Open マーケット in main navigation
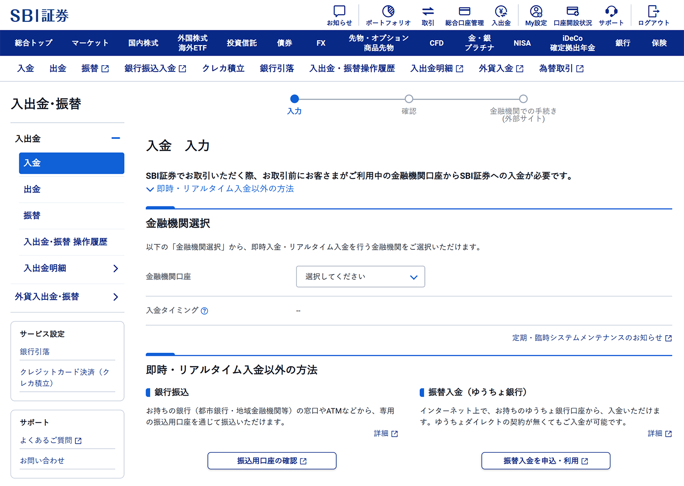This screenshot has width=684, height=486. point(90,43)
